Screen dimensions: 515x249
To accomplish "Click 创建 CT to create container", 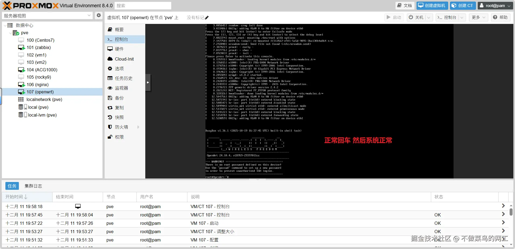I will pos(462,5).
